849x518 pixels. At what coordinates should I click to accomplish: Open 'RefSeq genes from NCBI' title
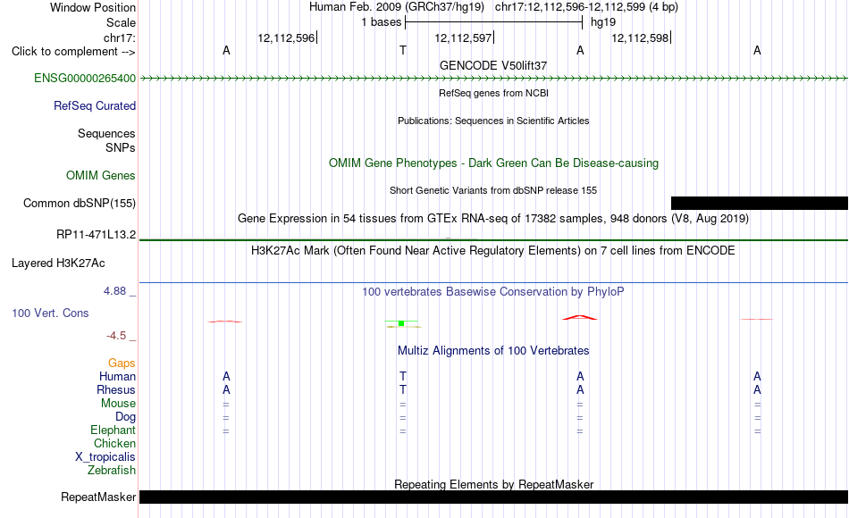coord(493,93)
